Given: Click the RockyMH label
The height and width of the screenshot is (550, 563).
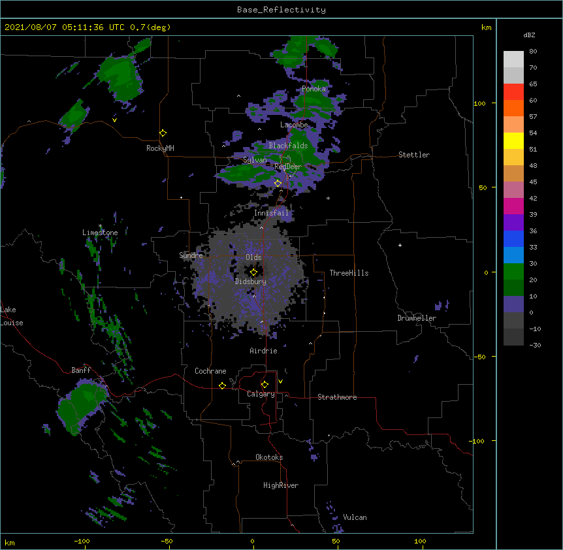Looking at the screenshot, I should coord(160,148).
